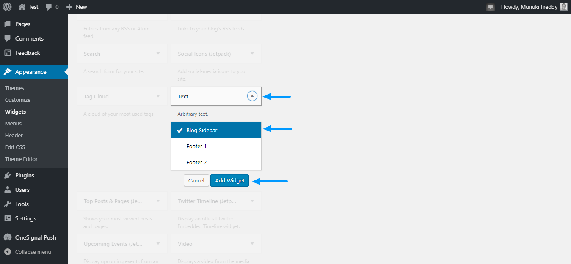
Task: Select Blog Sidebar option
Action: pos(216,130)
